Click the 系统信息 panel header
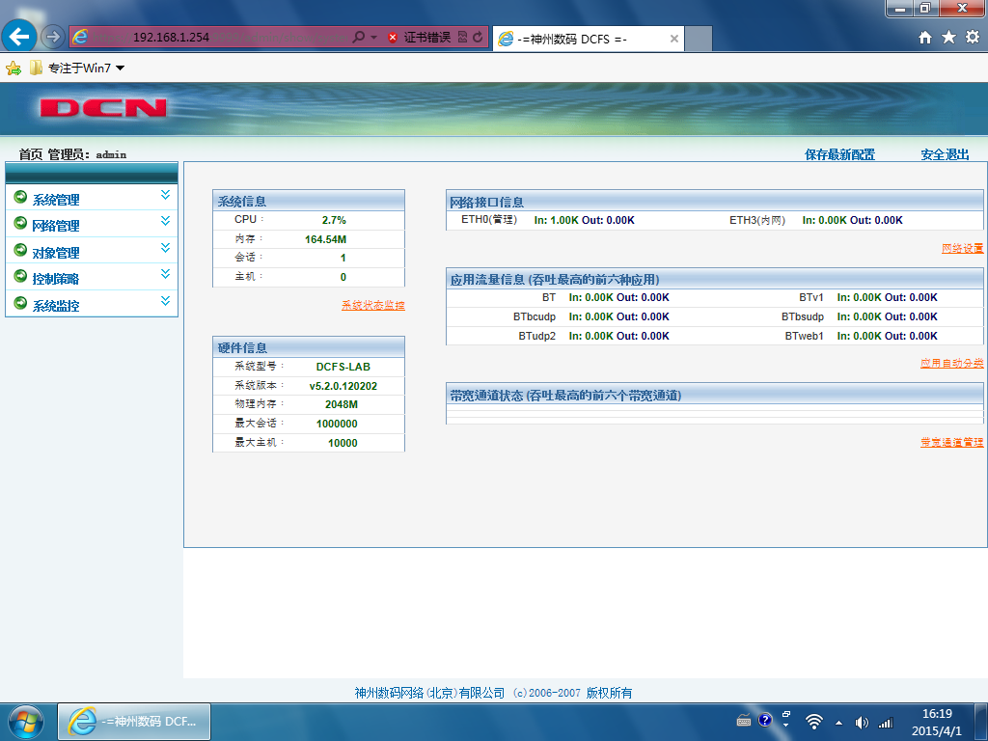 (309, 201)
